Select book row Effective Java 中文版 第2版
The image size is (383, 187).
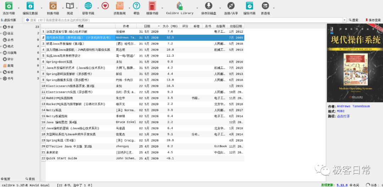(x=143, y=147)
